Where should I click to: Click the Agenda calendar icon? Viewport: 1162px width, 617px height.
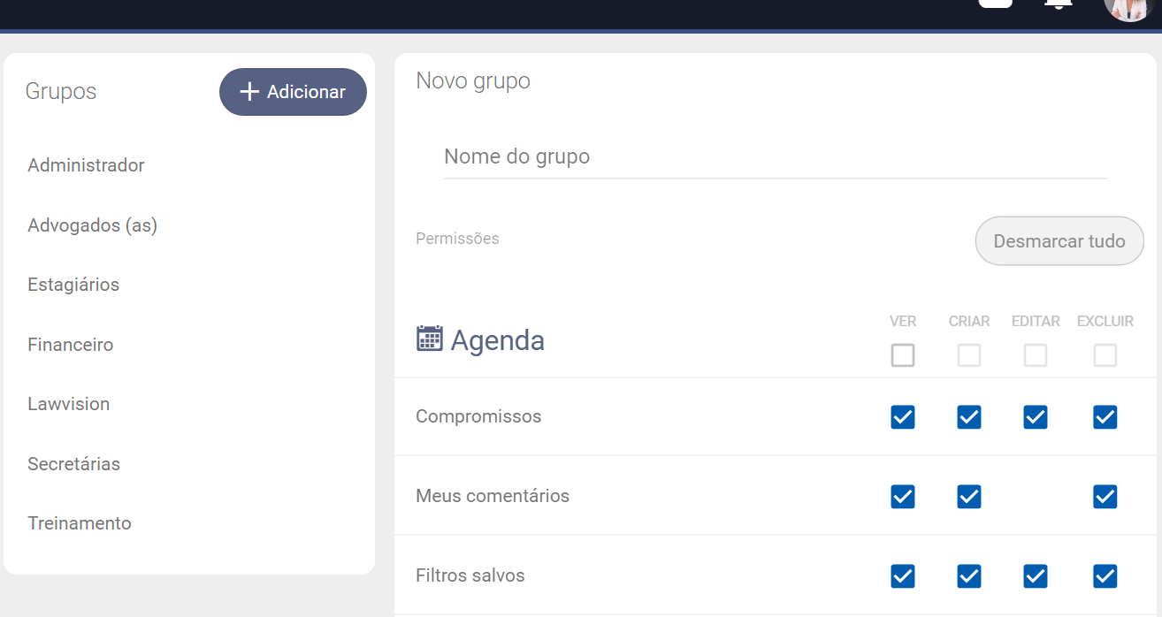(x=429, y=339)
